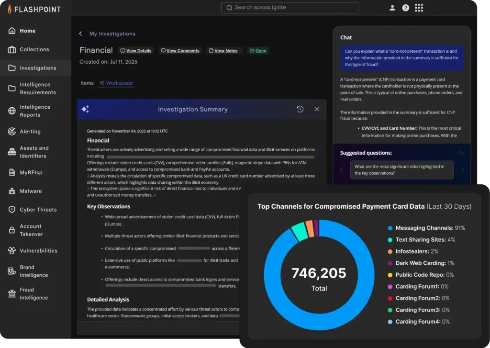Click the Flashpoint flame logo
Screen dimensions: 490x348
point(10,9)
